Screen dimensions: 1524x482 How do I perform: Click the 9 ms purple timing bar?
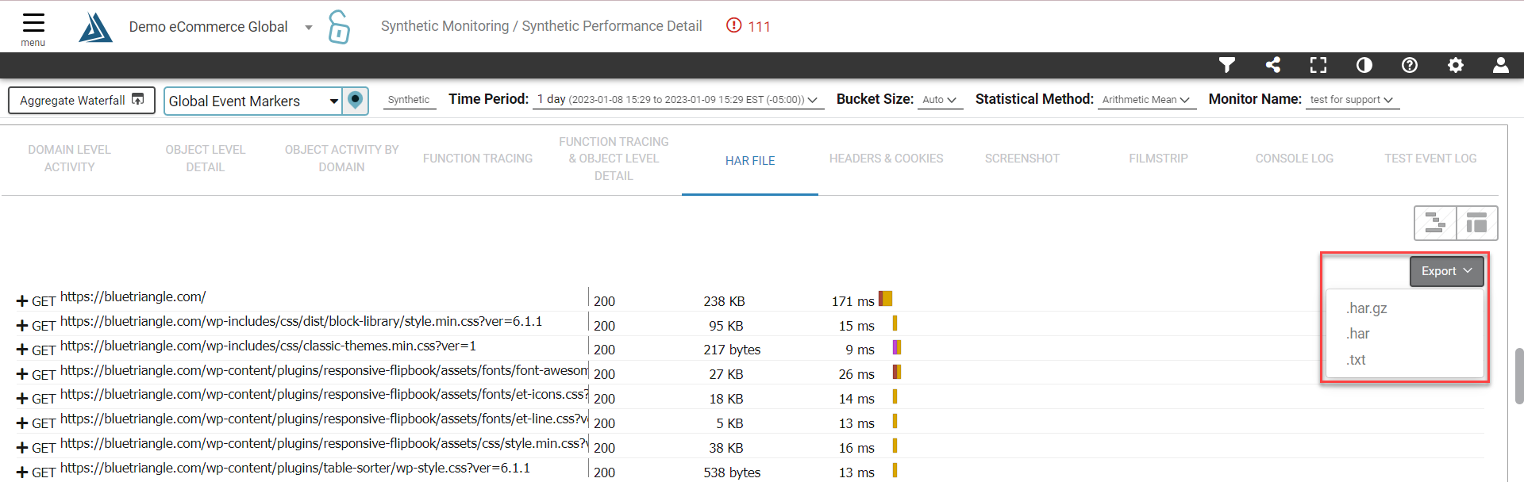click(897, 347)
